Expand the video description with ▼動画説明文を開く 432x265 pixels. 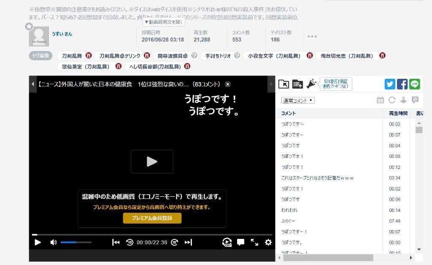[x=164, y=22]
